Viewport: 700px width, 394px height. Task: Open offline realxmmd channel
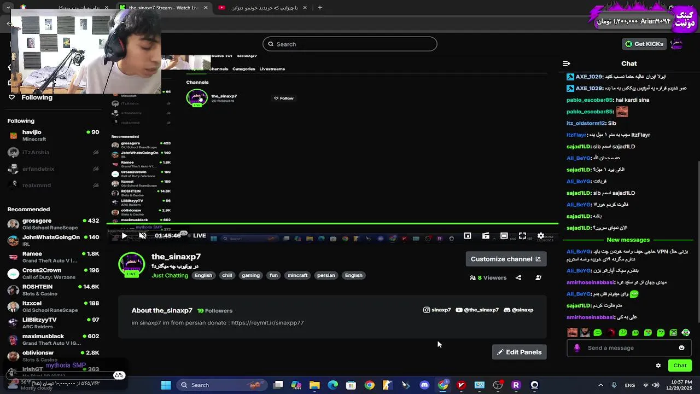coord(53,185)
